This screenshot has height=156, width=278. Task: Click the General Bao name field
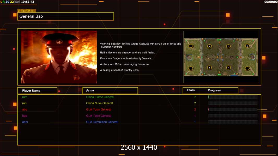pos(66,16)
